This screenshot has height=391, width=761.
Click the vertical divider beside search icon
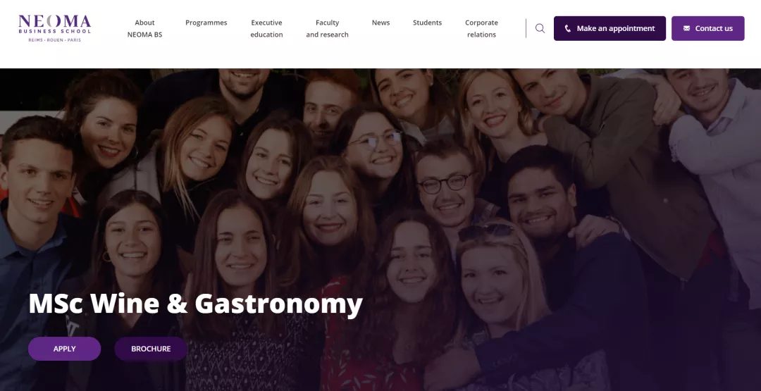526,28
